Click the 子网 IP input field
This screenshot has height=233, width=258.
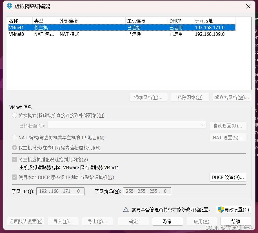(60, 191)
